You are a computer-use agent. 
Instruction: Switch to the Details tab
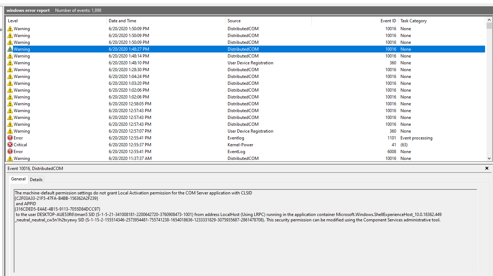click(x=36, y=180)
